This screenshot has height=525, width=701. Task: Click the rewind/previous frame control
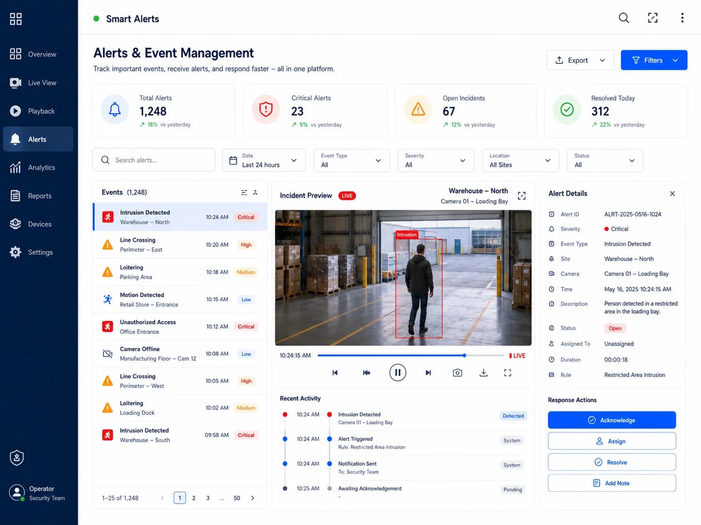(366, 373)
